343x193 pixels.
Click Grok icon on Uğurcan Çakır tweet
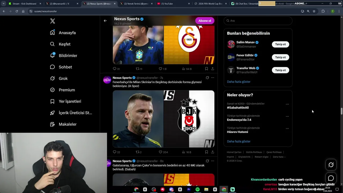tap(207, 161)
